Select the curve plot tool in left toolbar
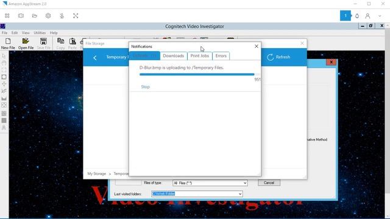The image size is (390, 219). click(4, 91)
